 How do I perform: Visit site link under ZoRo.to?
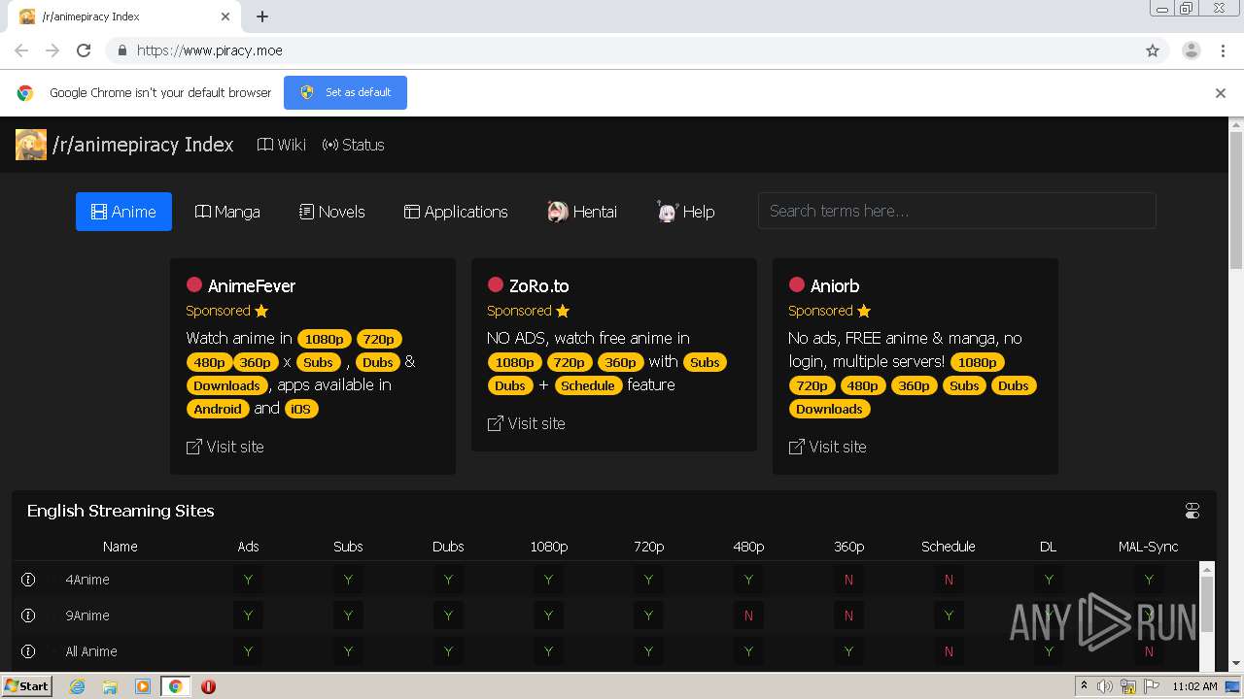[x=526, y=423]
